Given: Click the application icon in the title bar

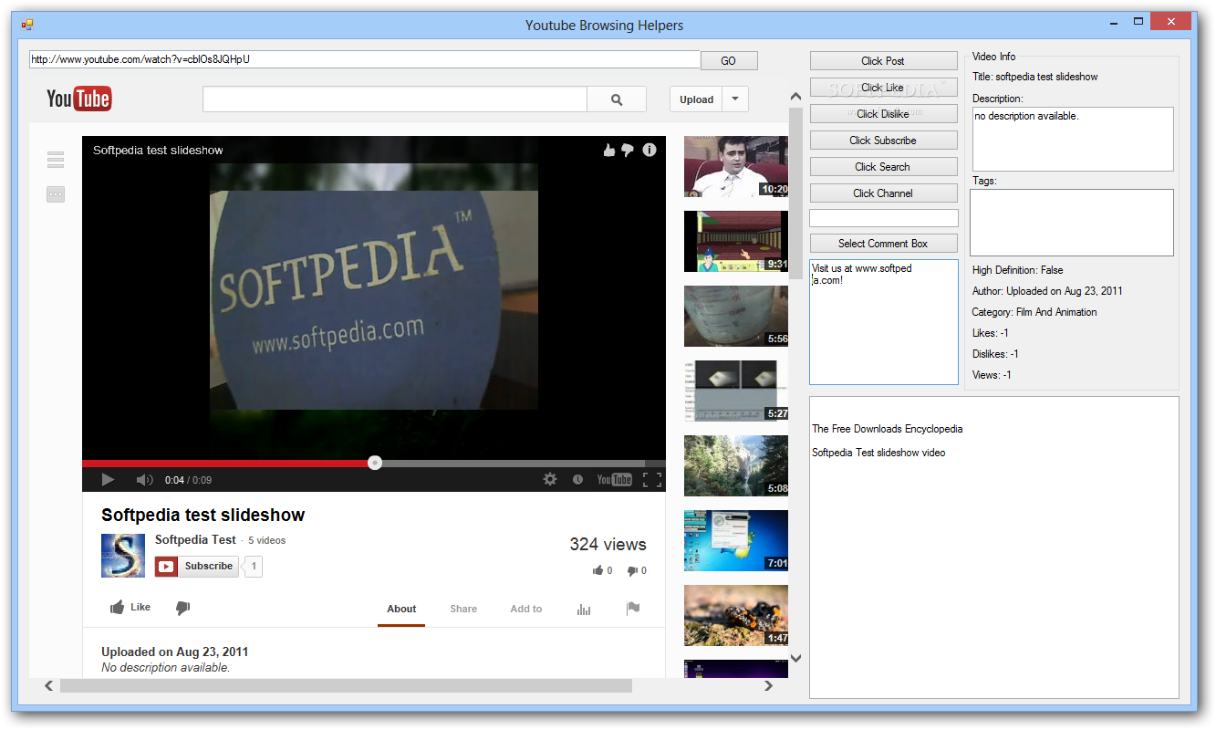Looking at the screenshot, I should pos(27,25).
